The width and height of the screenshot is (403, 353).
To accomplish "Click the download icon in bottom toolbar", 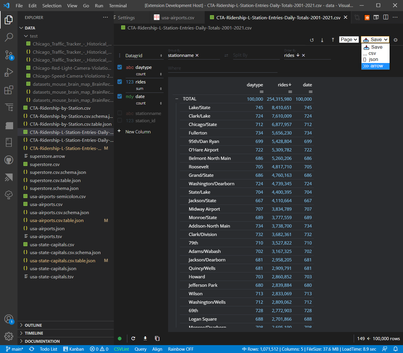I will 145,338.
